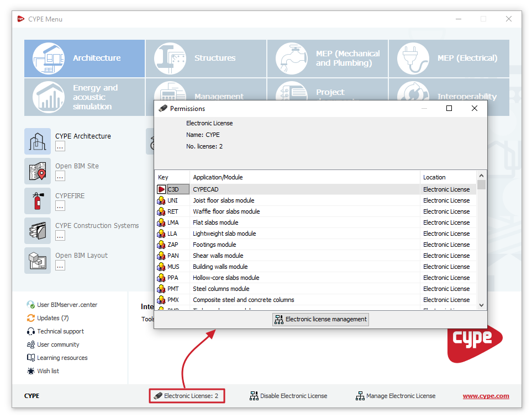532x419 pixels.
Task: Click scroll-down arrow in Permissions list
Action: pyautogui.click(x=481, y=305)
